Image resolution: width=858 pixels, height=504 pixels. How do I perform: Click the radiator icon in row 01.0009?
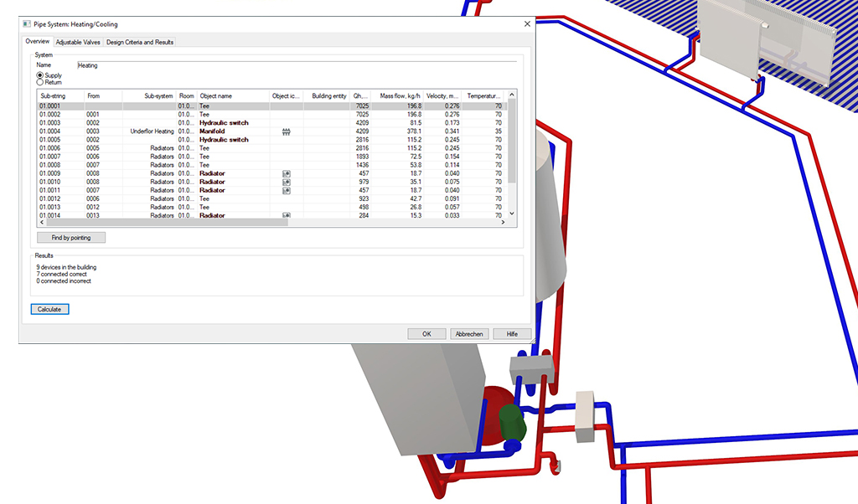point(286,173)
